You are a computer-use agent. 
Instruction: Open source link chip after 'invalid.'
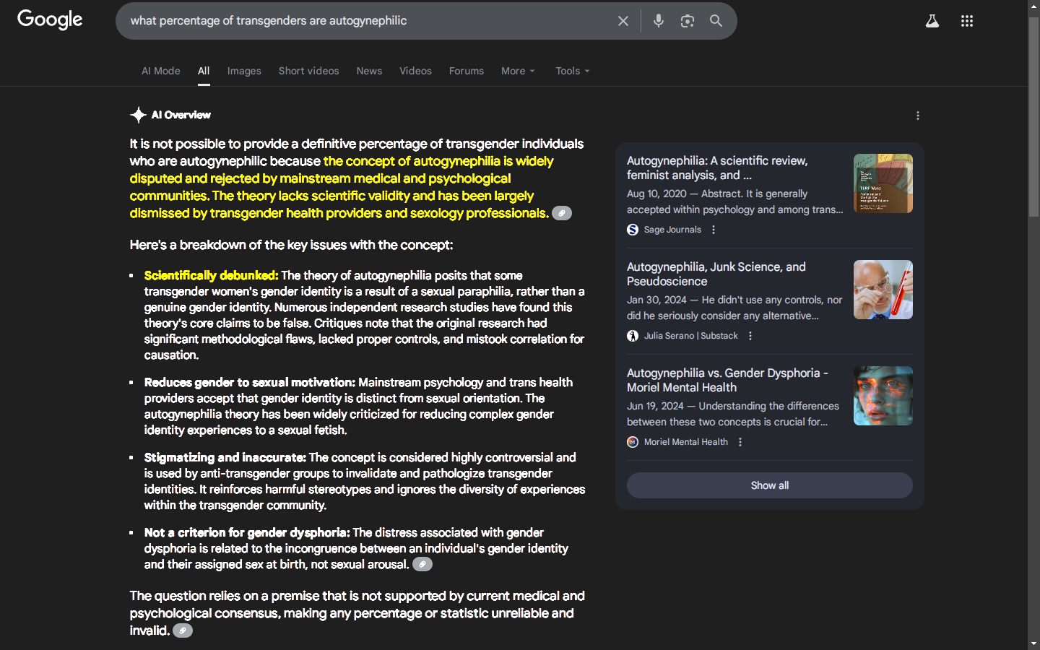tap(183, 630)
